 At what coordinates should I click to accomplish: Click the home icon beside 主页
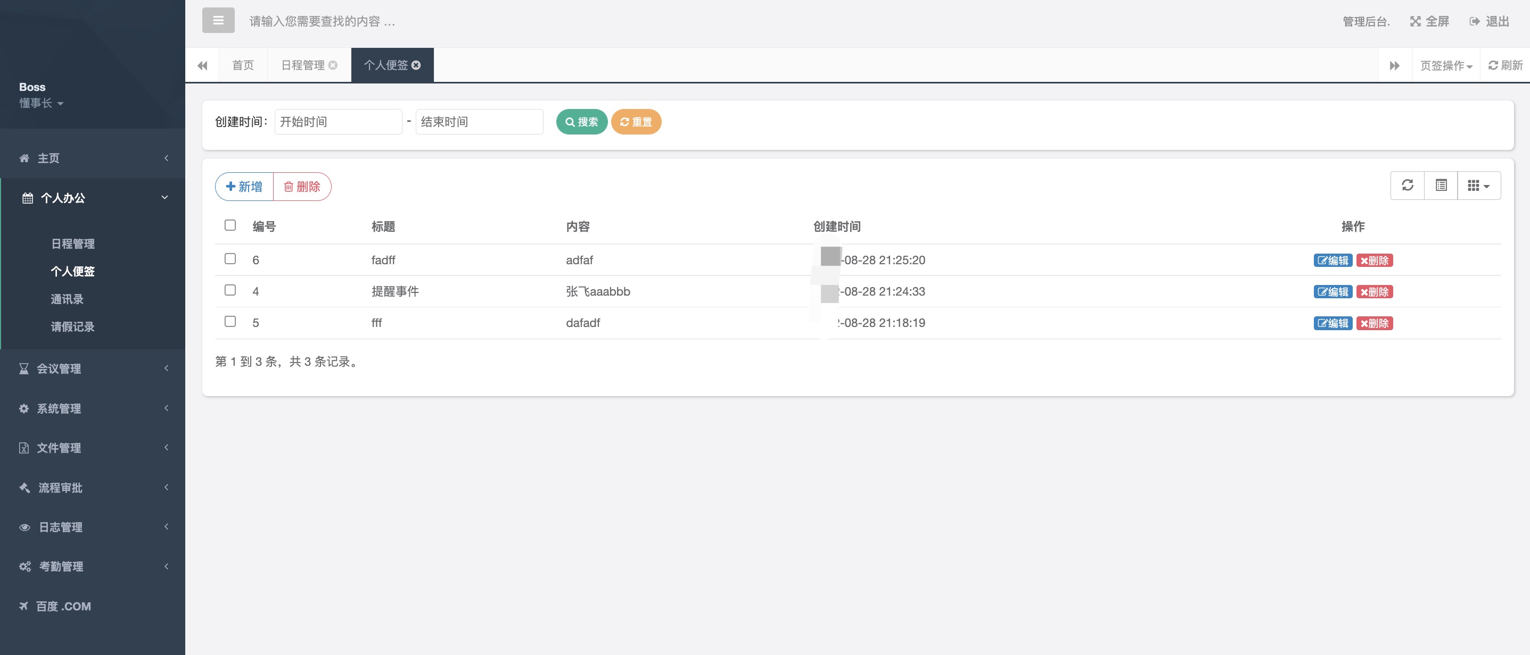point(24,158)
